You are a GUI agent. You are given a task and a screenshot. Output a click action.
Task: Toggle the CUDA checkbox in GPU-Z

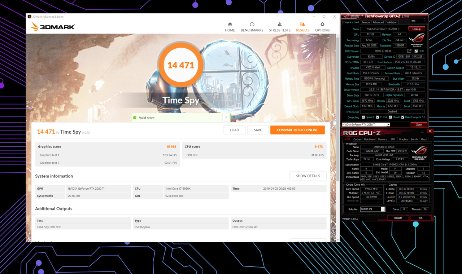[378, 117]
